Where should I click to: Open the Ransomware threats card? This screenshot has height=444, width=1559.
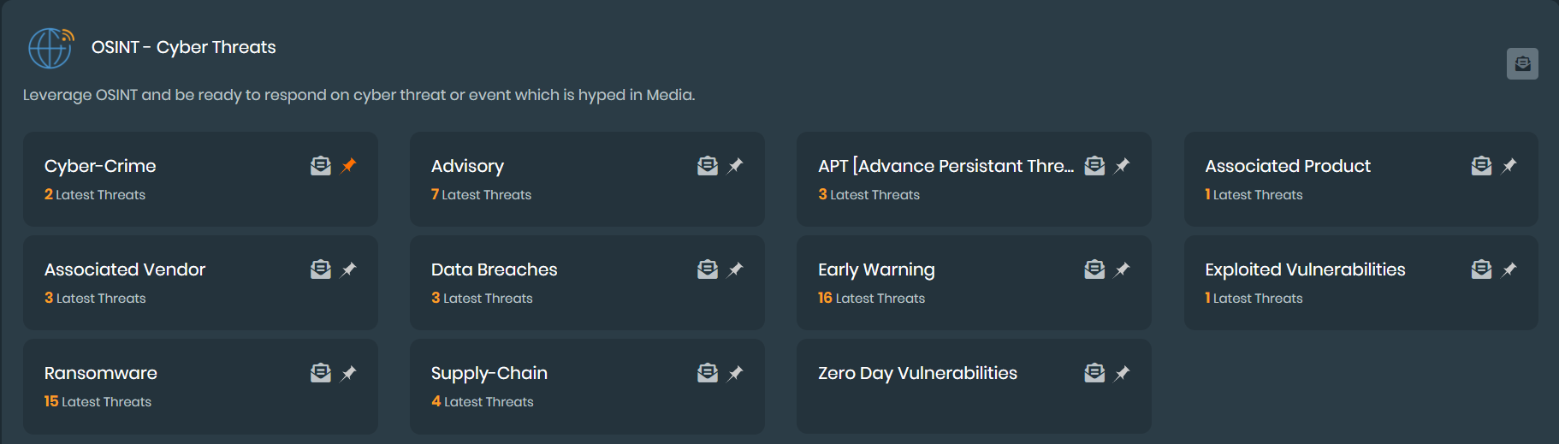[101, 373]
